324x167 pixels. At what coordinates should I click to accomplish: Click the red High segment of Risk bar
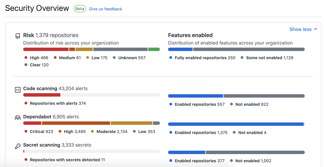click(46, 49)
